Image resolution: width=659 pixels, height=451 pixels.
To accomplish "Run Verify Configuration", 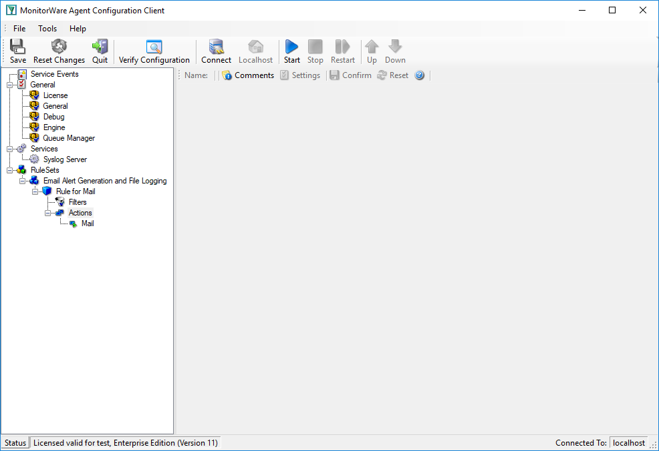I will coord(154,51).
